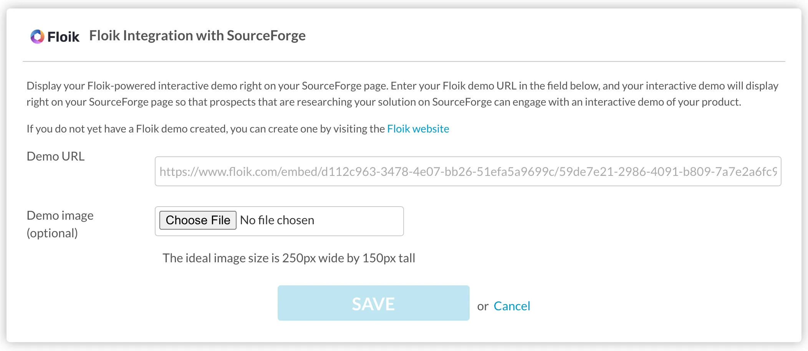This screenshot has height=351, width=808.
Task: Click the 'right on your SourceForge page' description line
Action: coord(384,102)
